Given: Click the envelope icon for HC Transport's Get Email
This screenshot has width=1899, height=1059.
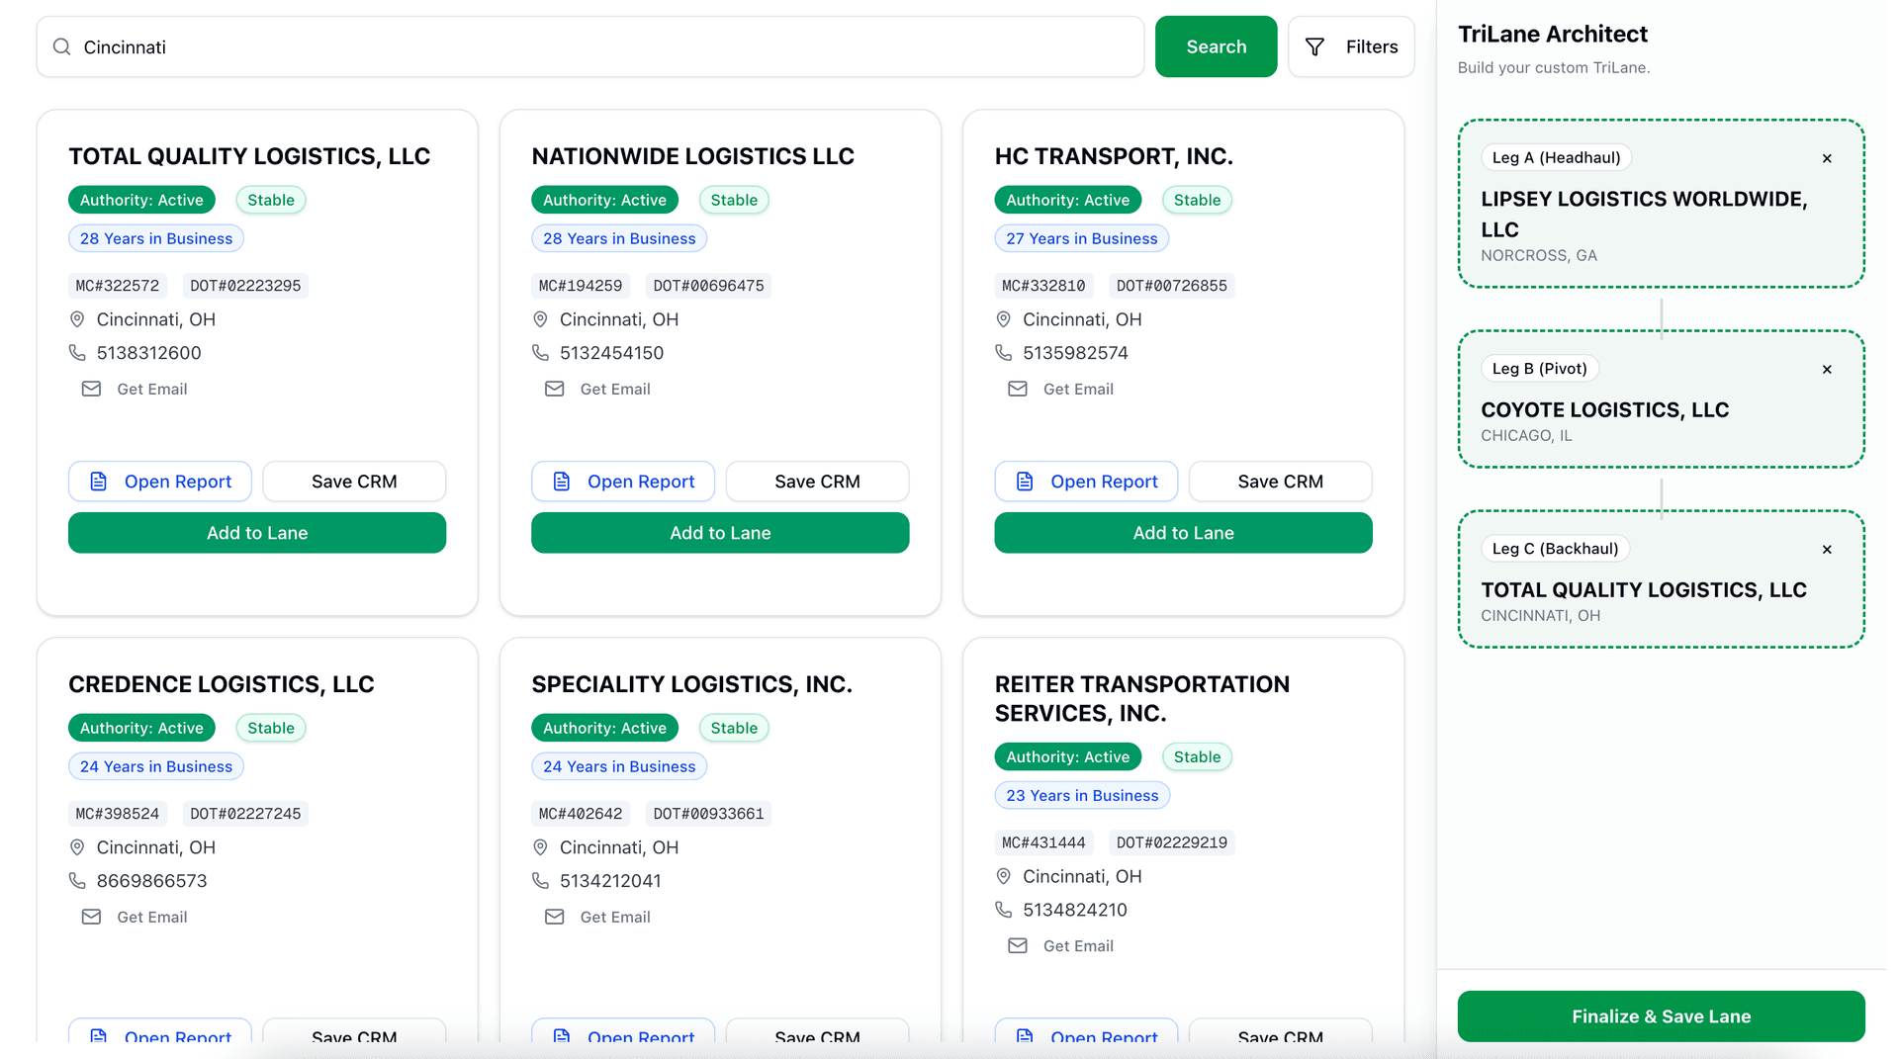Looking at the screenshot, I should (x=1017, y=389).
